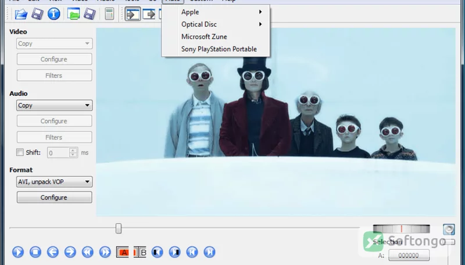This screenshot has height=265, width=465.
Task: Choose Microsoft Zune from the menu
Action: click(x=216, y=37)
